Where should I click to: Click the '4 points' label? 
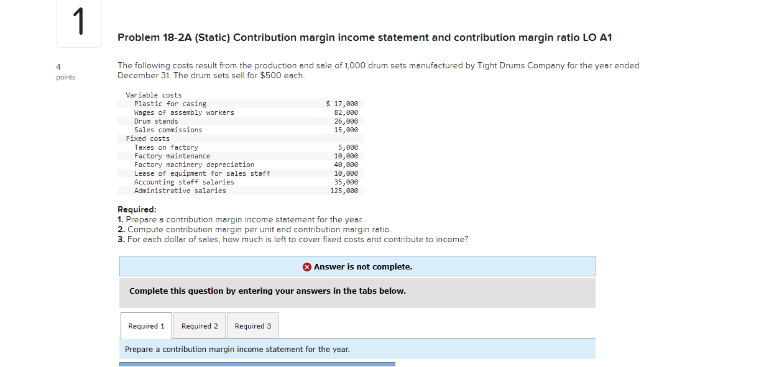click(x=65, y=73)
